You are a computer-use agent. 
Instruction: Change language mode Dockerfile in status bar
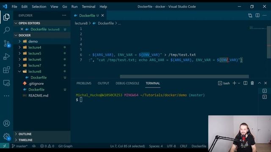[199, 146]
